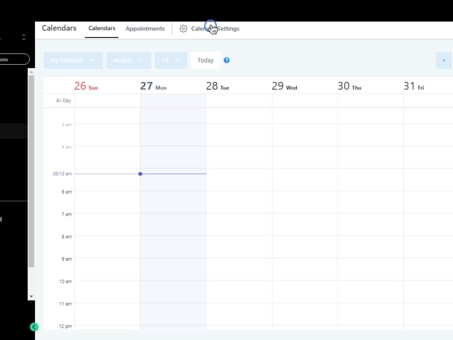Click the All Day cell for Thursday

pos(370,100)
